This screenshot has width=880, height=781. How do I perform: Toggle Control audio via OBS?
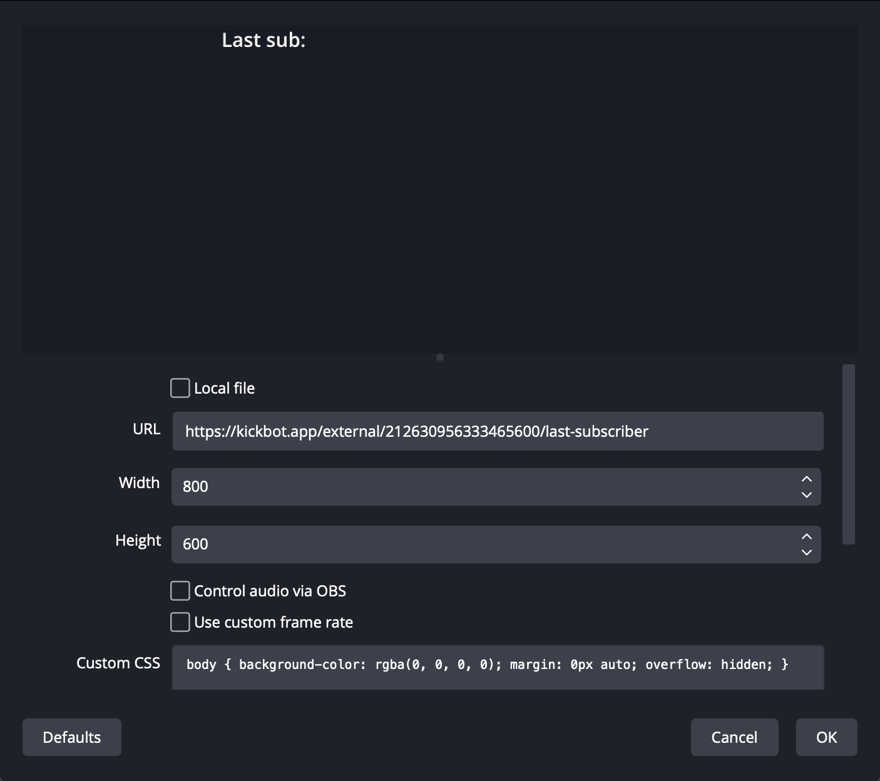[x=180, y=591]
